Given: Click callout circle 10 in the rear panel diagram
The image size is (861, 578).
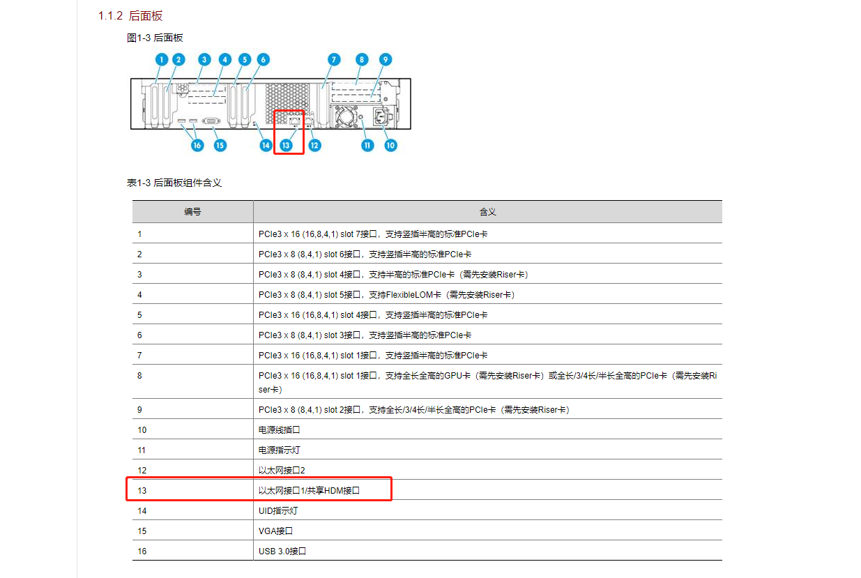Looking at the screenshot, I should coord(390,145).
